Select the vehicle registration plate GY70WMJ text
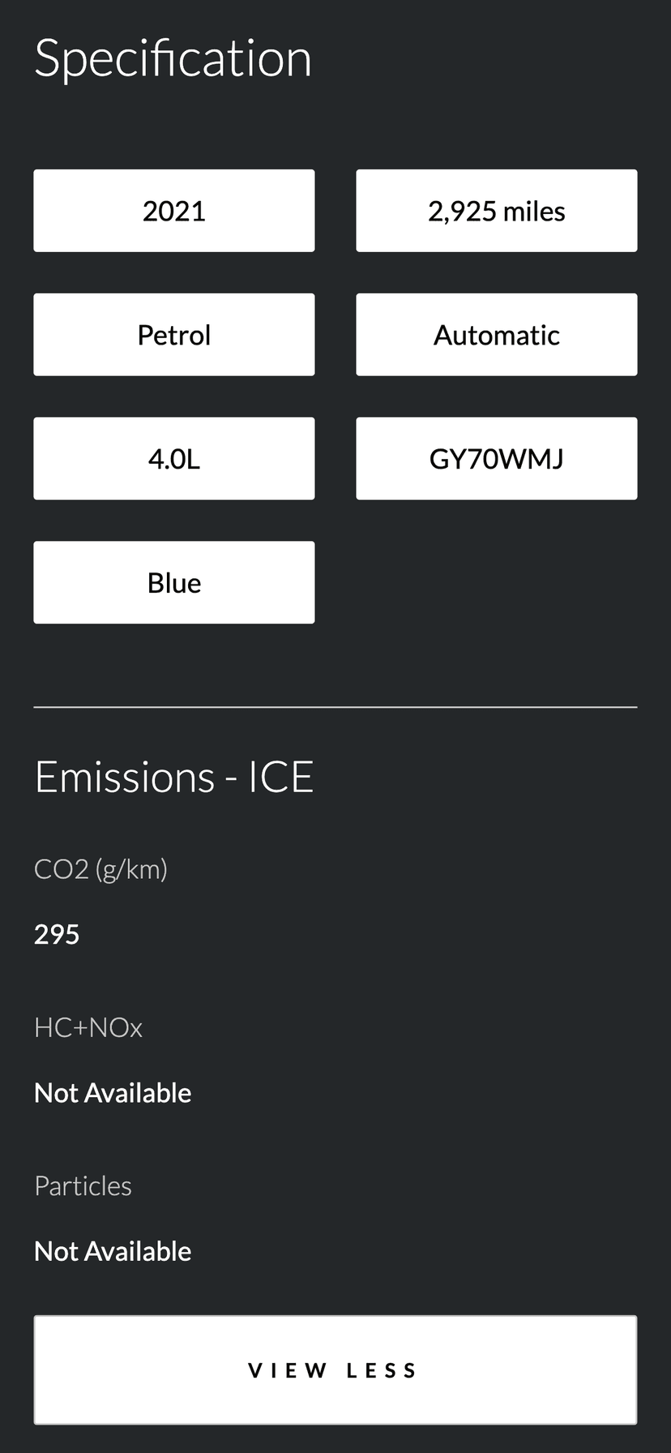671x1453 pixels. click(496, 458)
